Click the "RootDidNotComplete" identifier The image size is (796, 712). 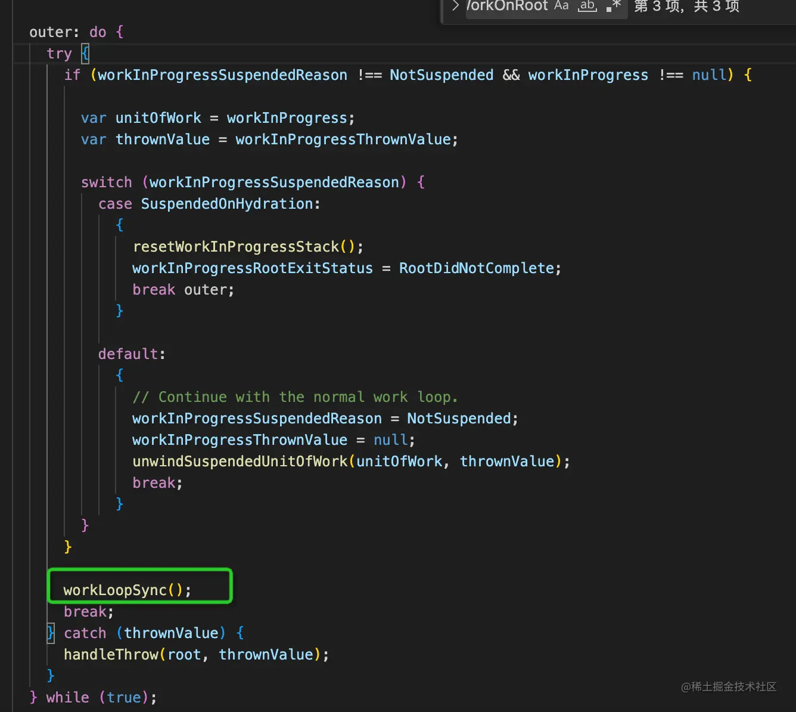477,268
